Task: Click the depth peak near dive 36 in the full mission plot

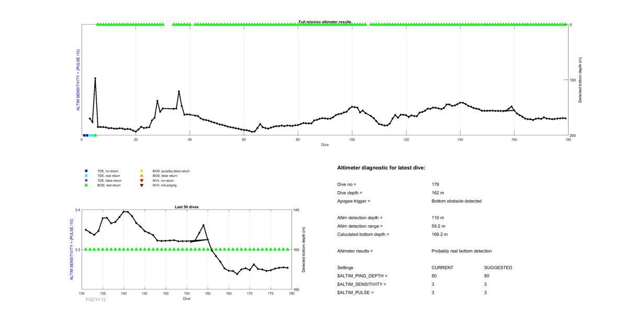Action: (179, 91)
